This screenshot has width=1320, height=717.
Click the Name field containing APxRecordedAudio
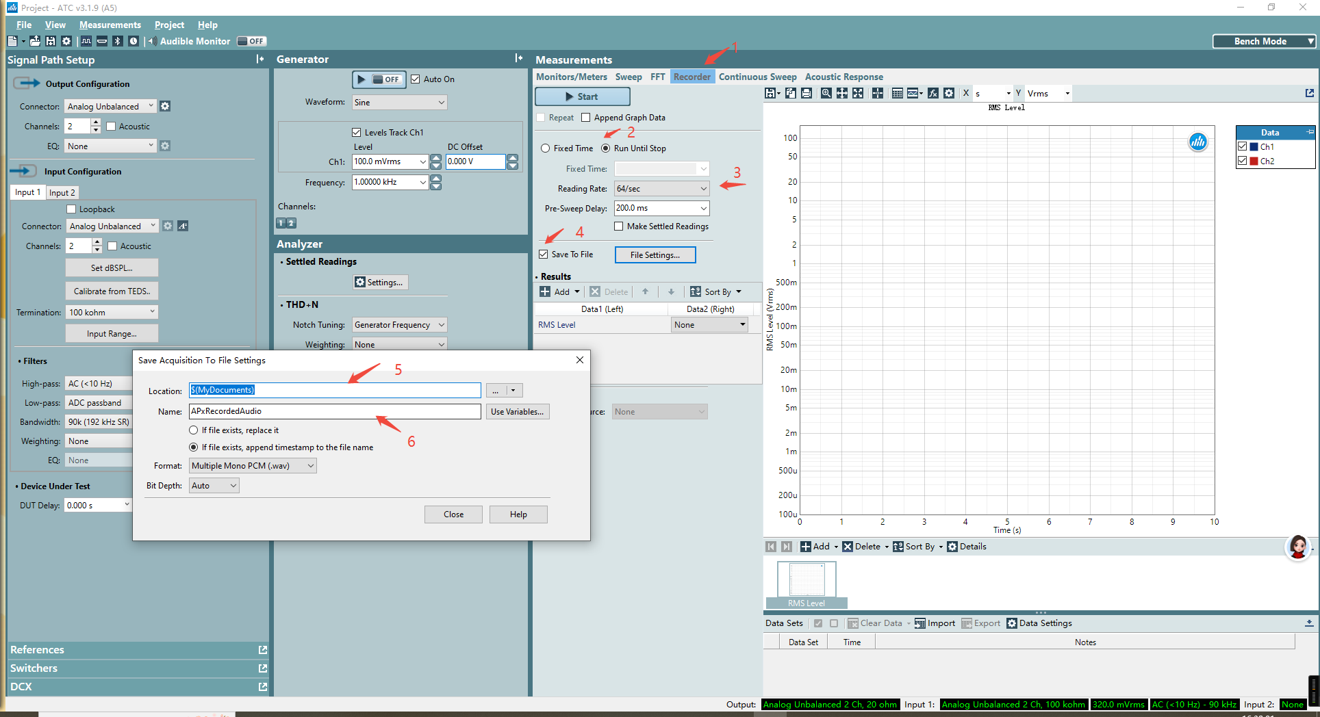point(335,411)
